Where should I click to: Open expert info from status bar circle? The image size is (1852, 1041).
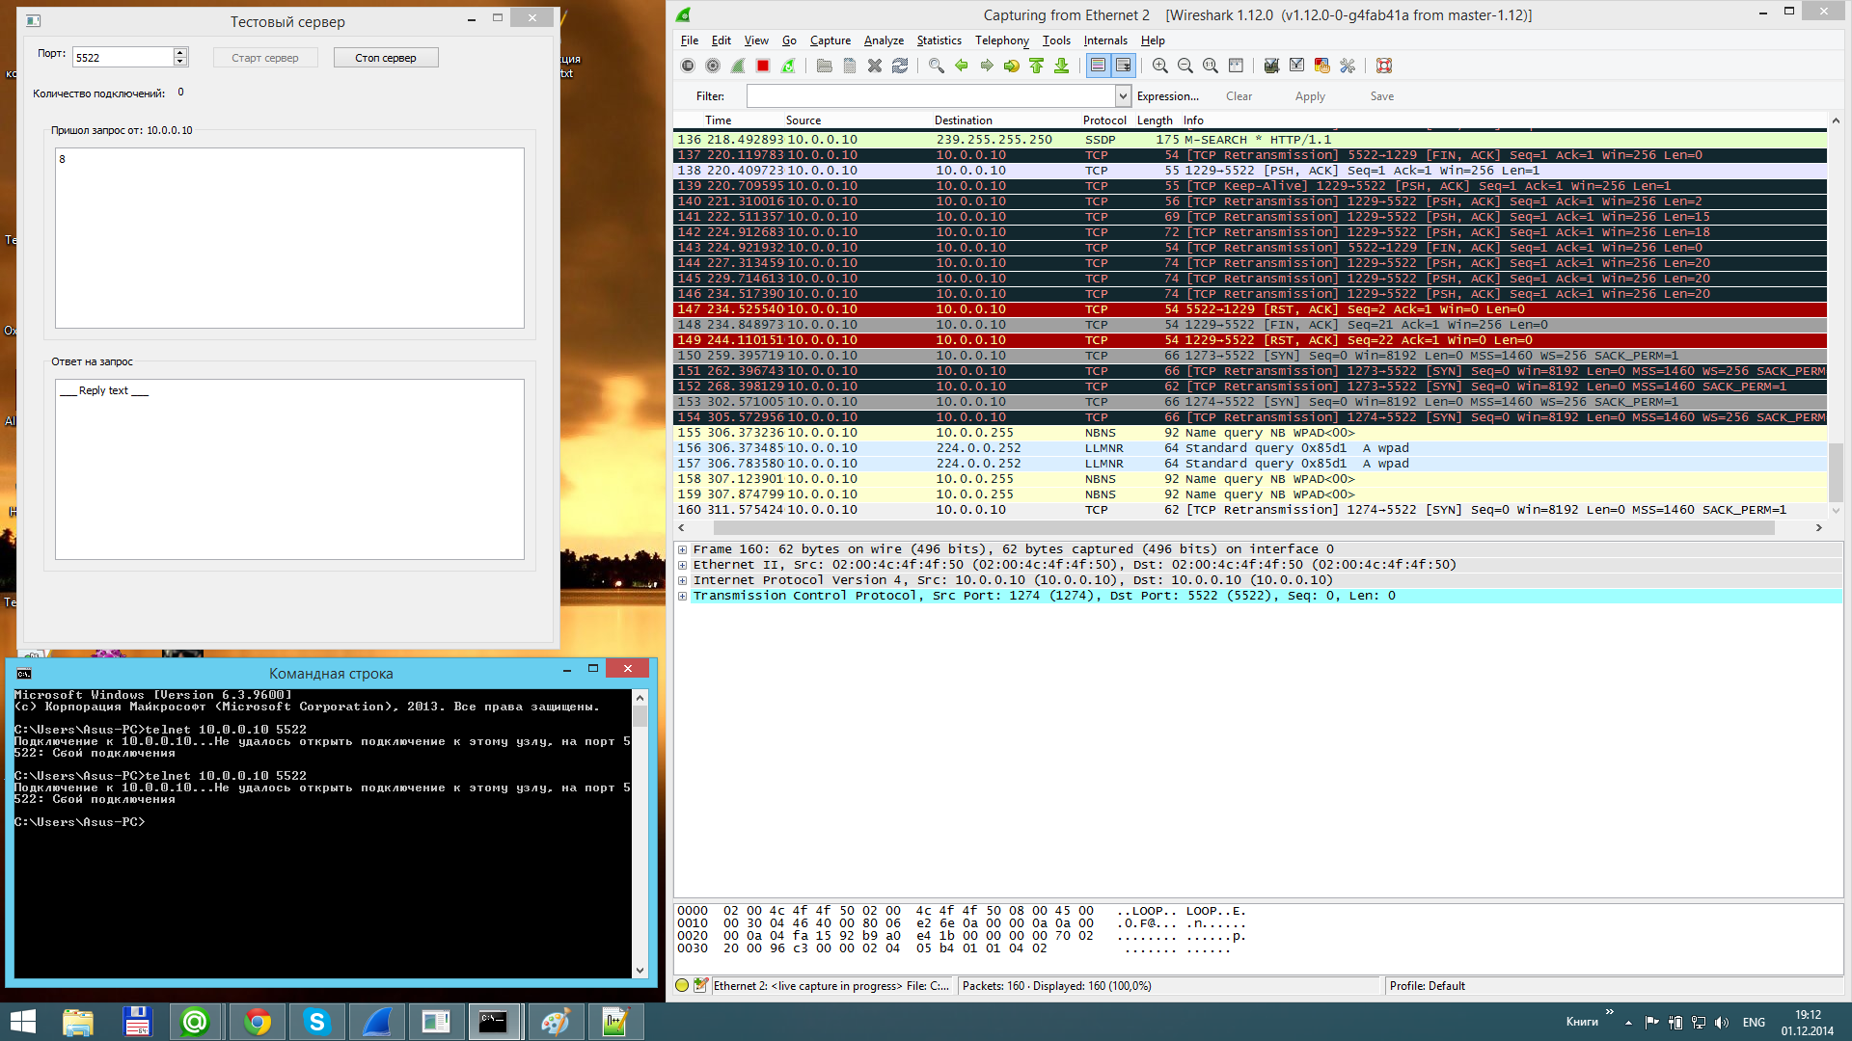[x=683, y=985]
